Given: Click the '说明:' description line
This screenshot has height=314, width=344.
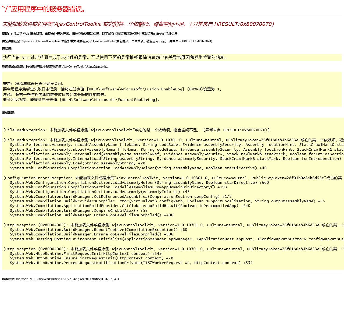Looking at the screenshot, I should (x=91, y=34).
